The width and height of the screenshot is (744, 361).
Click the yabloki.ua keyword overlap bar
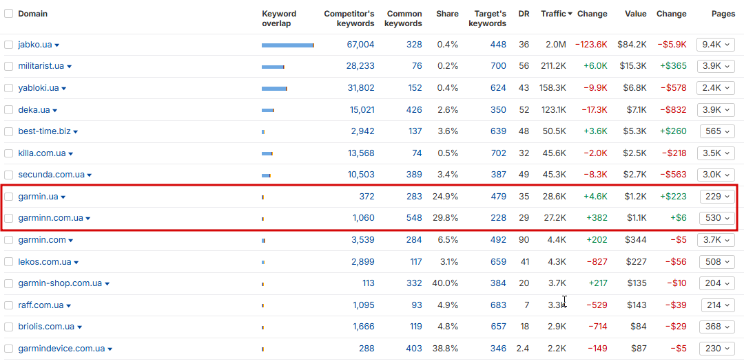[274, 89]
